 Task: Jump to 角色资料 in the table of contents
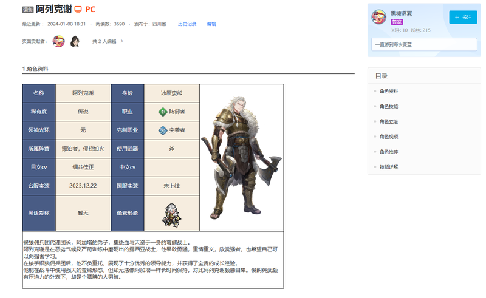pos(388,91)
